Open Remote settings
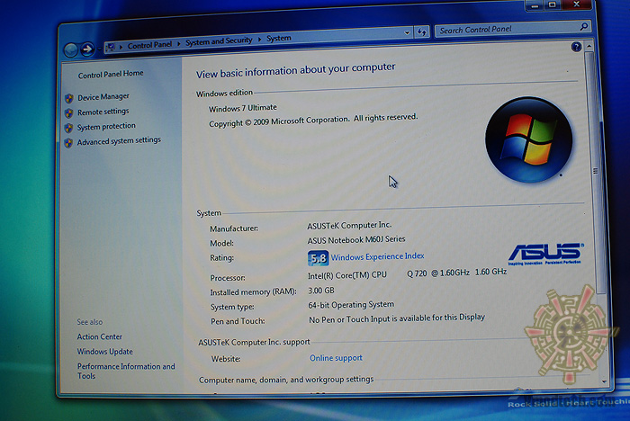Viewport: 630px width, 421px height. 103,112
